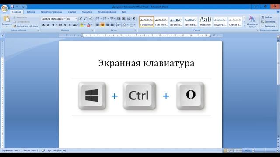The image size is (280, 157).
Task: Toggle italic (К) formatting
Action: click(x=48, y=25)
